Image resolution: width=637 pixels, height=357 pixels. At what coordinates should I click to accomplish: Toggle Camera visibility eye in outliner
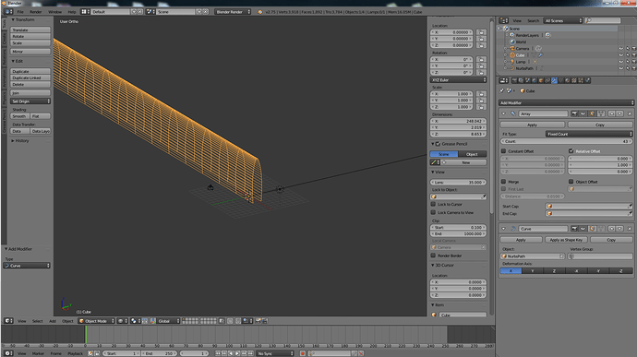click(620, 49)
